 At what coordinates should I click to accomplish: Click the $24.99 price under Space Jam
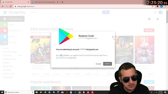[x=150, y=74]
